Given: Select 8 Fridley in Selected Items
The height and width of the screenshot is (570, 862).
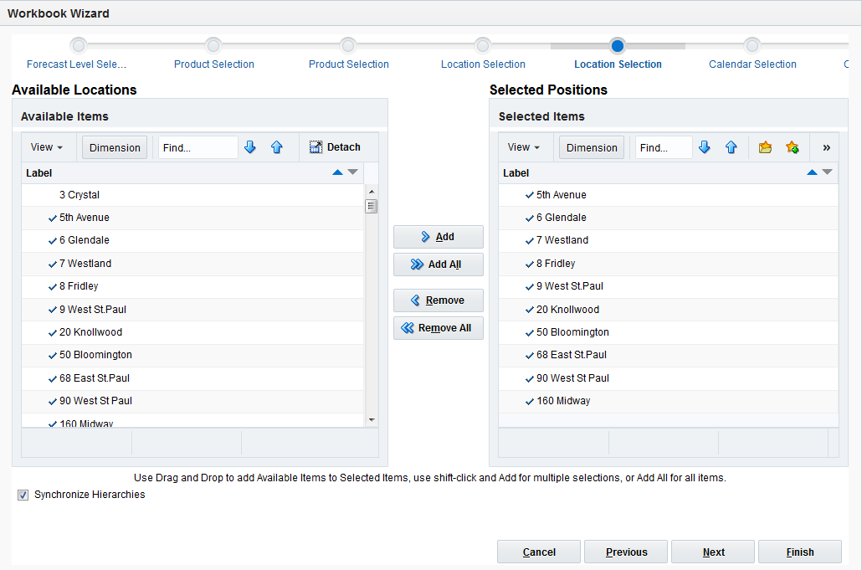Looking at the screenshot, I should pyautogui.click(x=669, y=264).
